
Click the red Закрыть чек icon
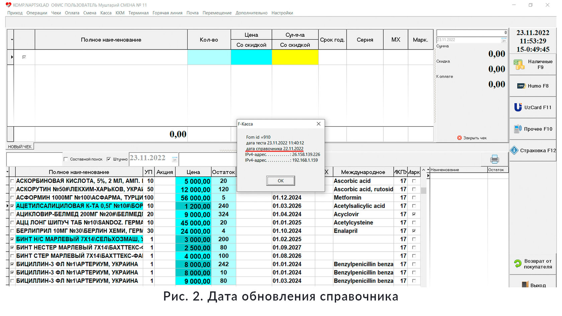459,138
